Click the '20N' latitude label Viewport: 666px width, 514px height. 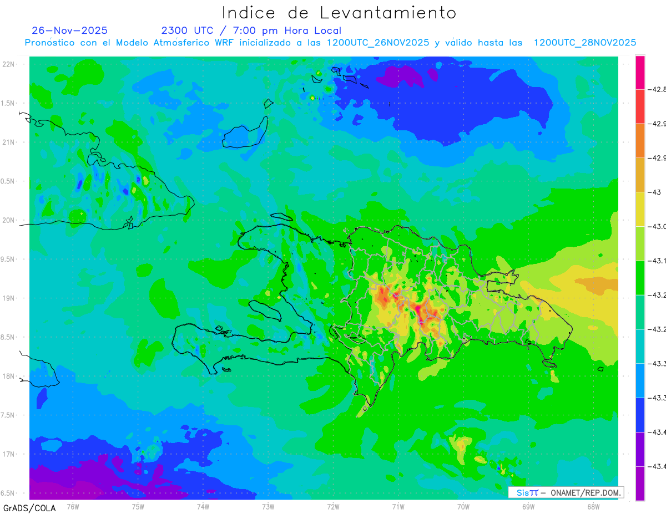(x=9, y=220)
